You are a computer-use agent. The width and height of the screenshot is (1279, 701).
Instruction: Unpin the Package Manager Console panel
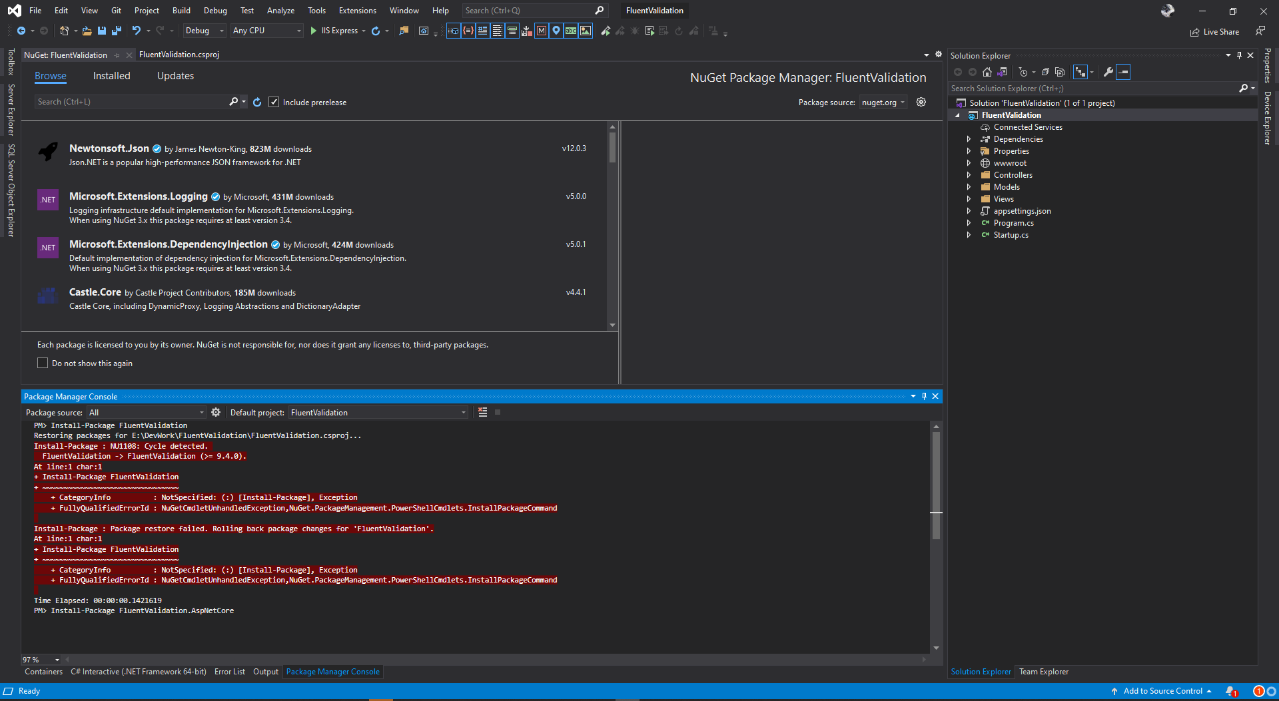tap(924, 396)
